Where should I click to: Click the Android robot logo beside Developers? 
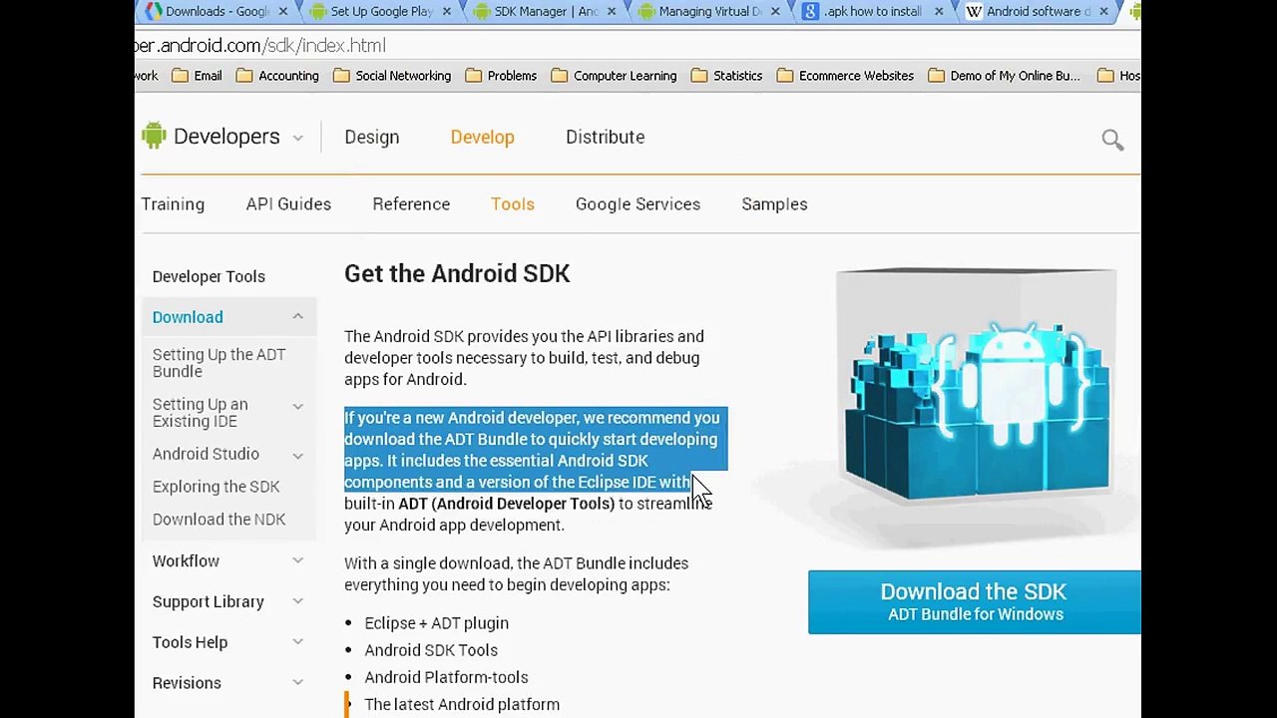(x=154, y=136)
